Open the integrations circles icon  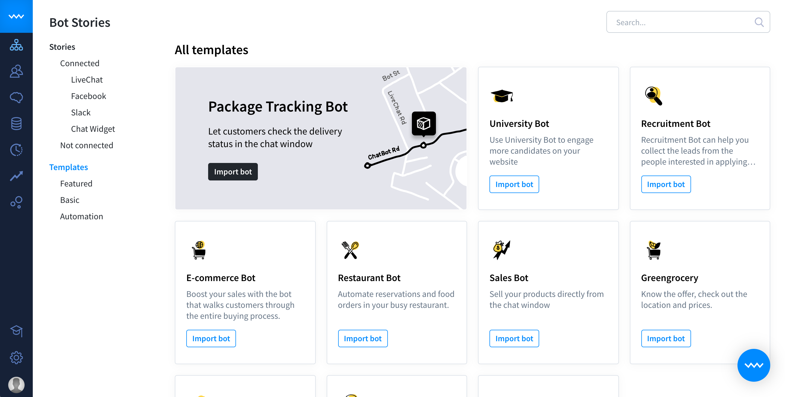[16, 202]
